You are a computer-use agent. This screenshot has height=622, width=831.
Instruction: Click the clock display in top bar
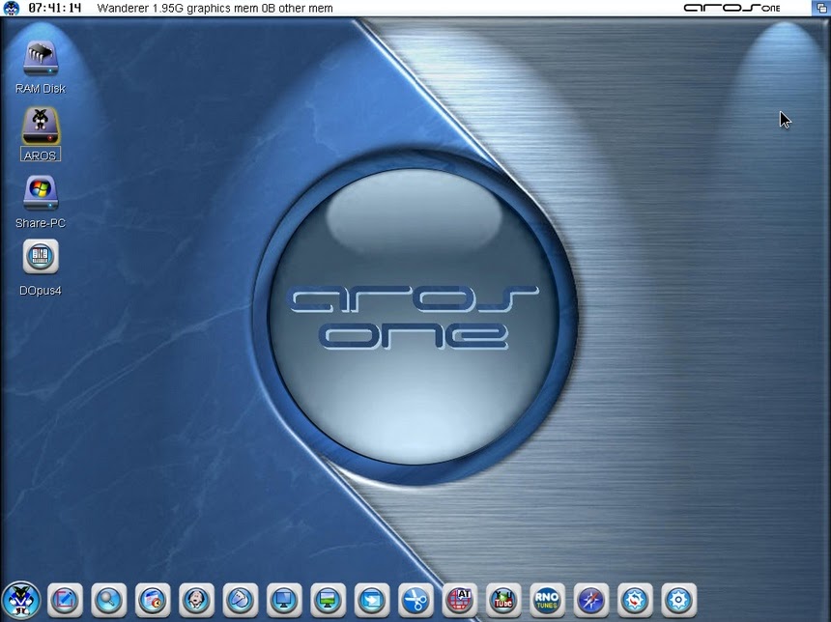coord(55,9)
